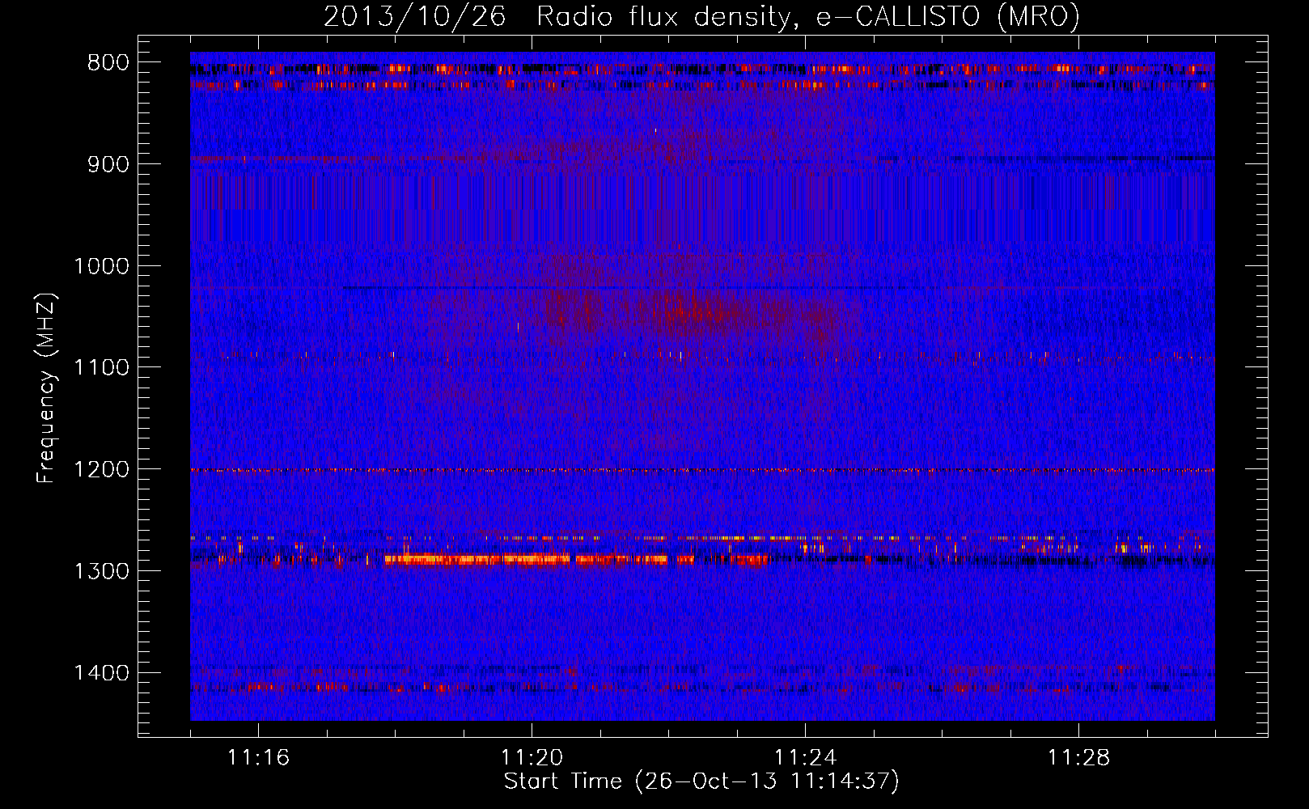This screenshot has height=809, width=1309.
Task: Click the 11:20 time tick label
Action: [x=532, y=757]
